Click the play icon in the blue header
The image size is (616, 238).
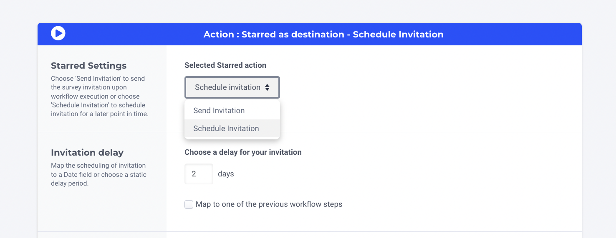(58, 33)
